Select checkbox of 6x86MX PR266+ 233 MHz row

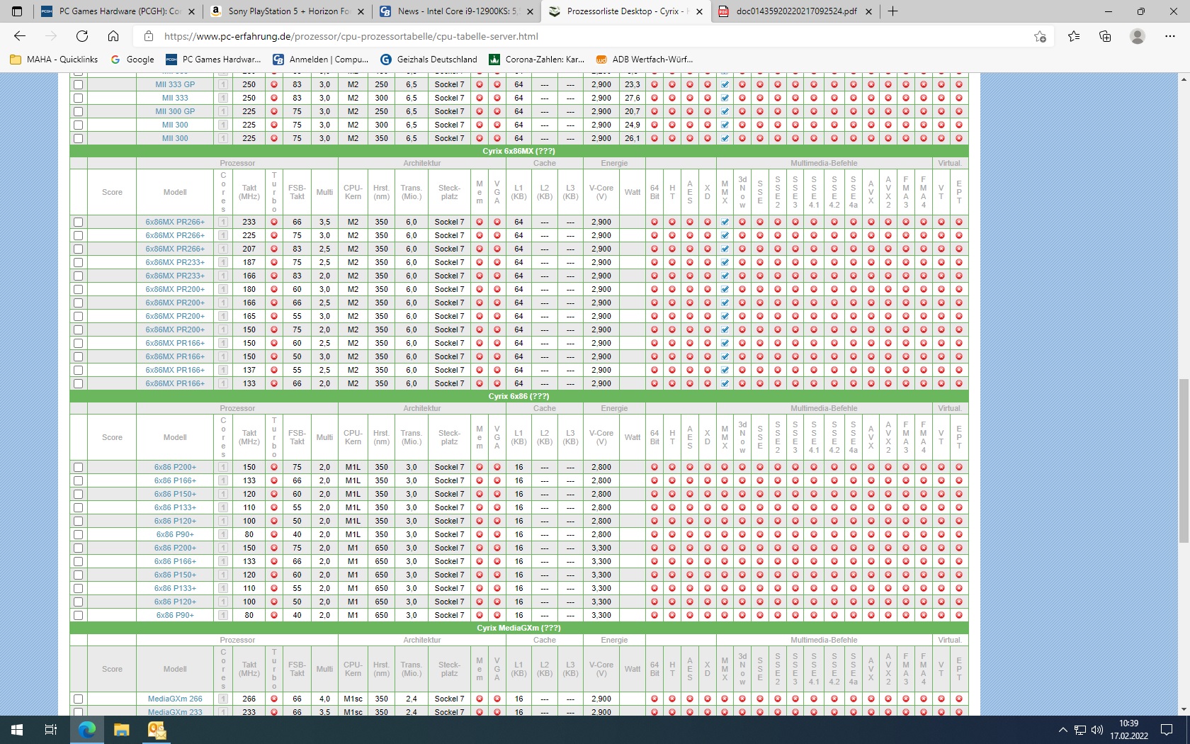(78, 222)
